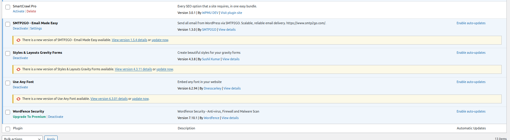Click Upgrade To Premium for Wordfence
Viewport: 510px width, 140px height.
tap(29, 117)
